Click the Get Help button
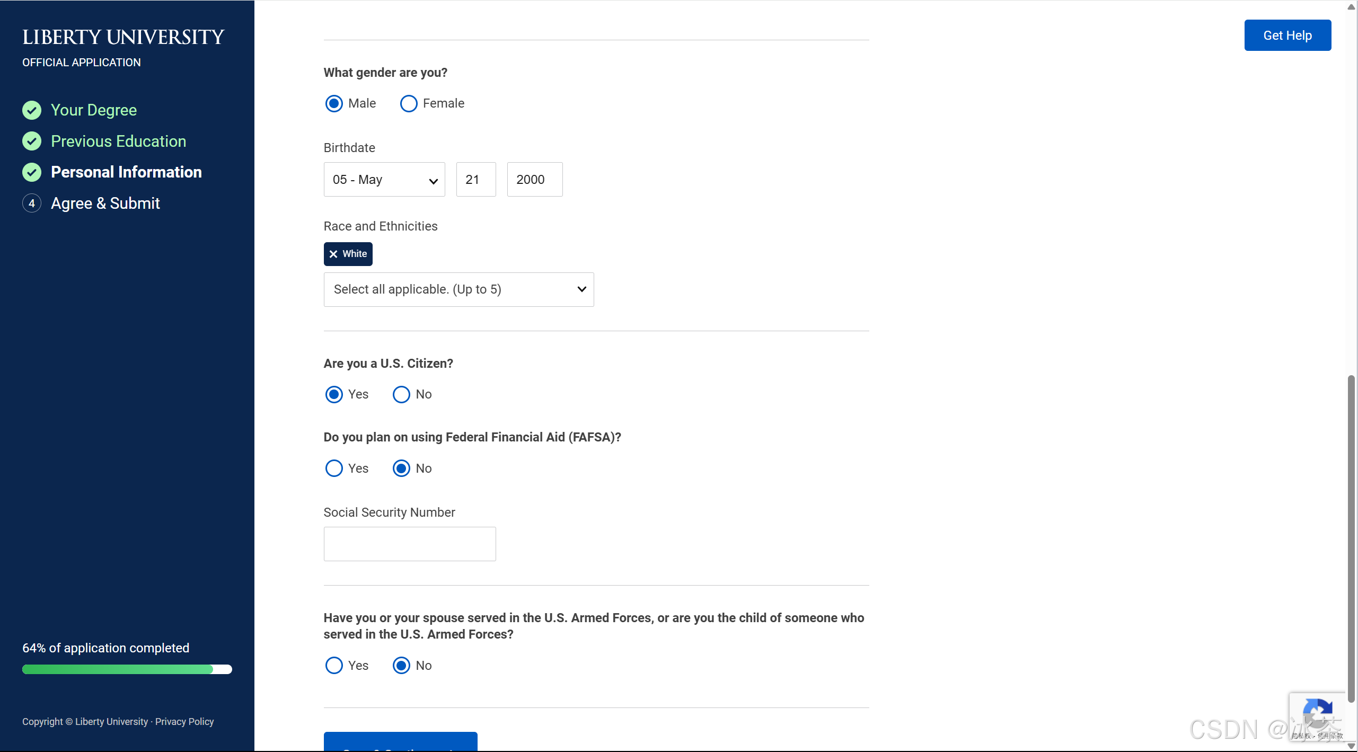Image resolution: width=1358 pixels, height=752 pixels. click(x=1287, y=36)
